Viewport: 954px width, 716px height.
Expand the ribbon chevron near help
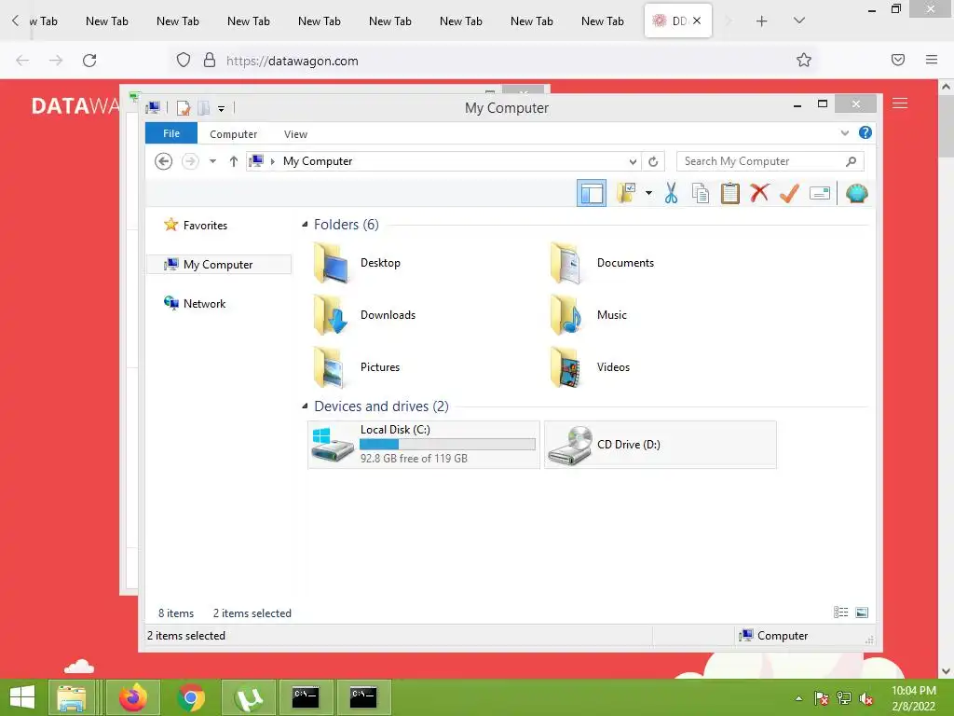point(844,132)
